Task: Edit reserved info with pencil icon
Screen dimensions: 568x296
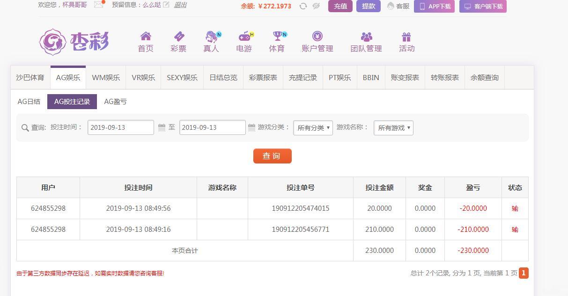Action: click(x=166, y=5)
